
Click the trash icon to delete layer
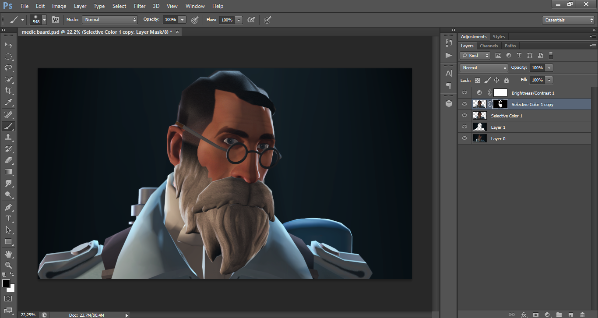[x=582, y=314]
